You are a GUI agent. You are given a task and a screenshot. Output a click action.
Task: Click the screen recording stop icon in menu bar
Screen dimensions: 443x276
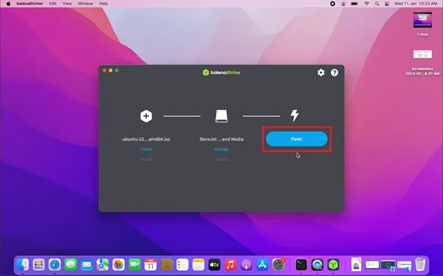pos(332,4)
